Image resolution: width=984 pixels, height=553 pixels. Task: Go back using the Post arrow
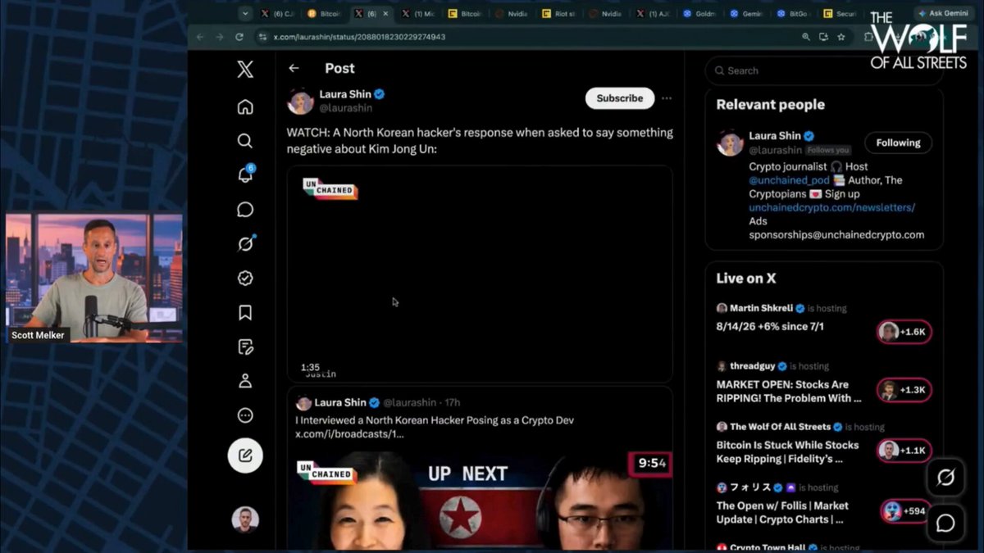(x=294, y=69)
